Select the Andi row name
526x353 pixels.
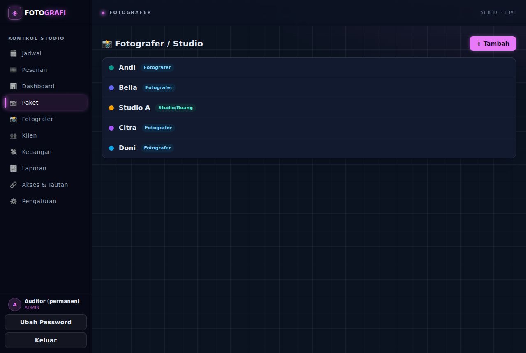point(127,67)
